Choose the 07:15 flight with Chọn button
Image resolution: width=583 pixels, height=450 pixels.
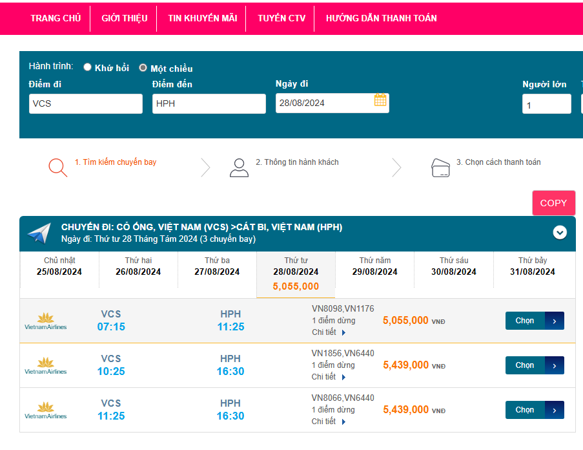tap(534, 321)
